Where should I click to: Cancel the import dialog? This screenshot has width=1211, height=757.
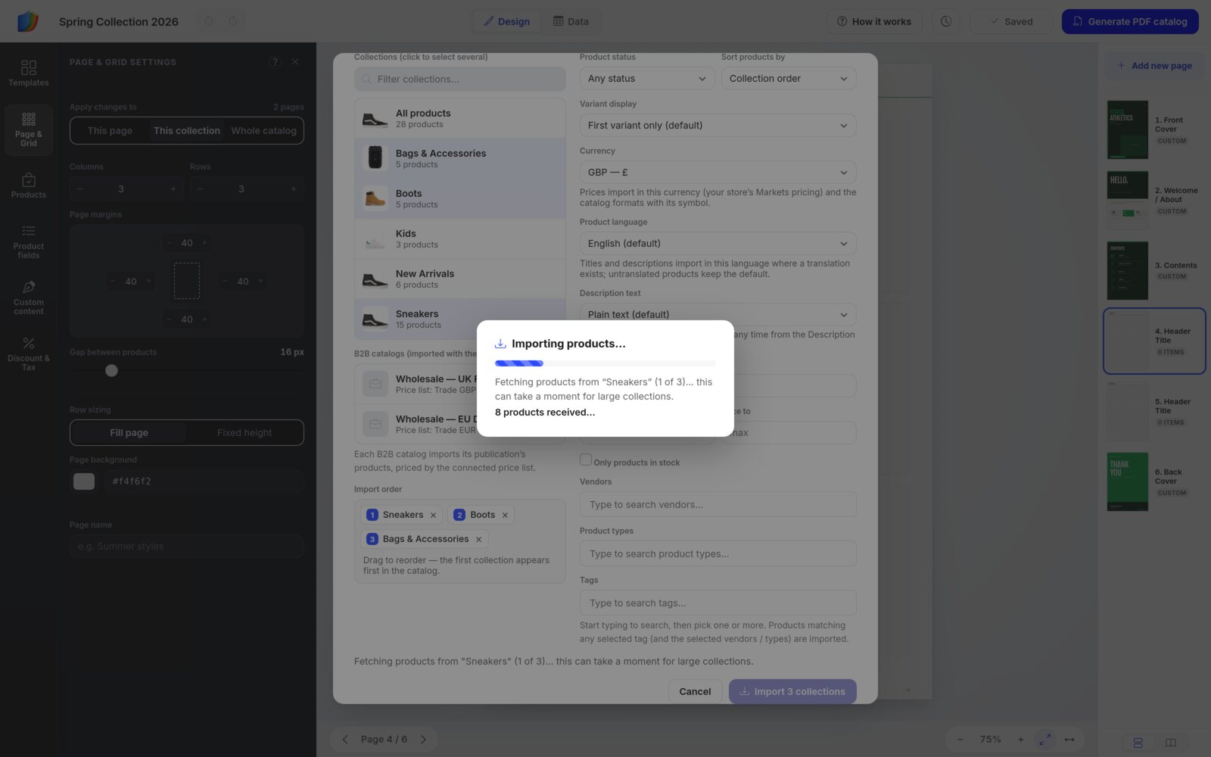pos(695,692)
